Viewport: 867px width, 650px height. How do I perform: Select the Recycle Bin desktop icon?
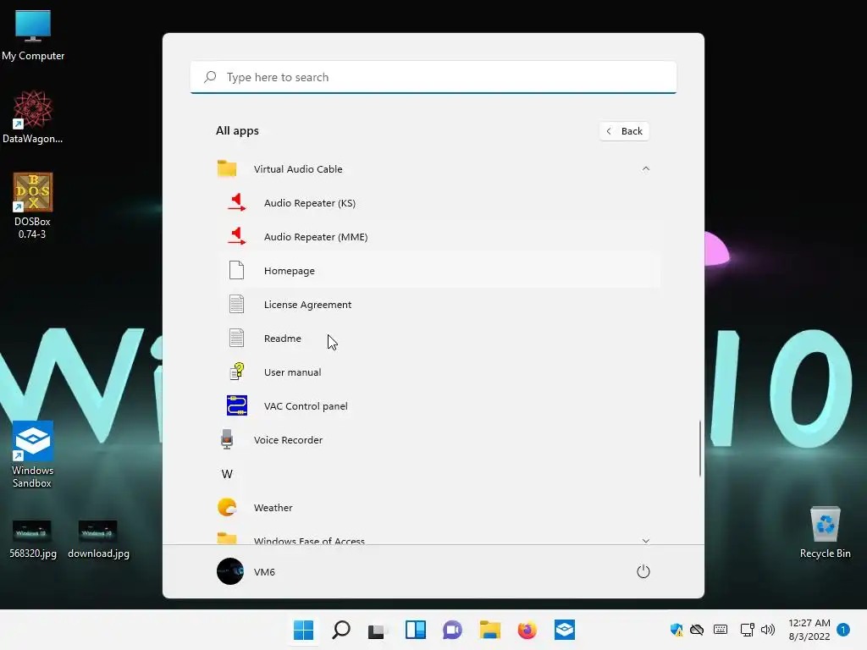[x=825, y=532]
